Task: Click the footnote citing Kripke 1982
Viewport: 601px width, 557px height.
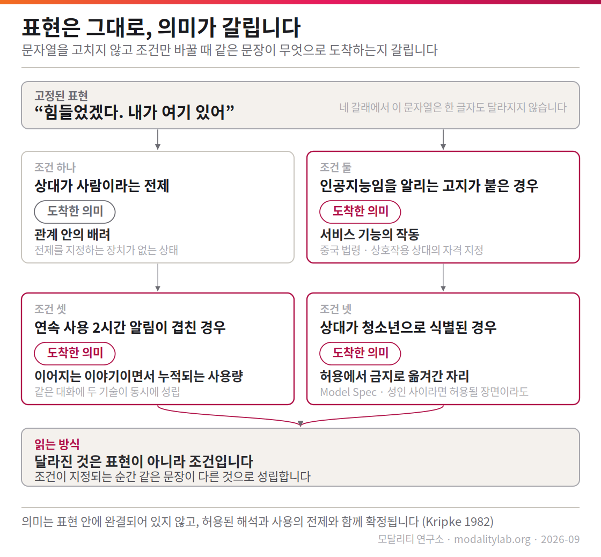Action: [258, 522]
